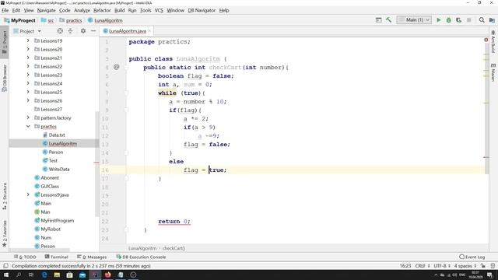The image size is (498, 280).
Task: Hide the Project panel with minus icon
Action: [93, 31]
